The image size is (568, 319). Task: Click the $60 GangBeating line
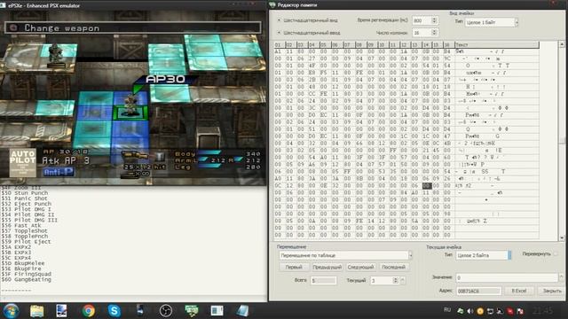coord(26,280)
